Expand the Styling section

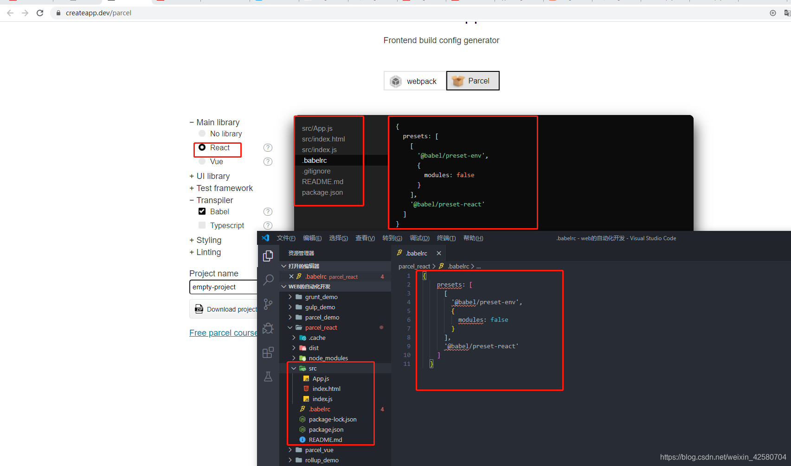pos(206,240)
